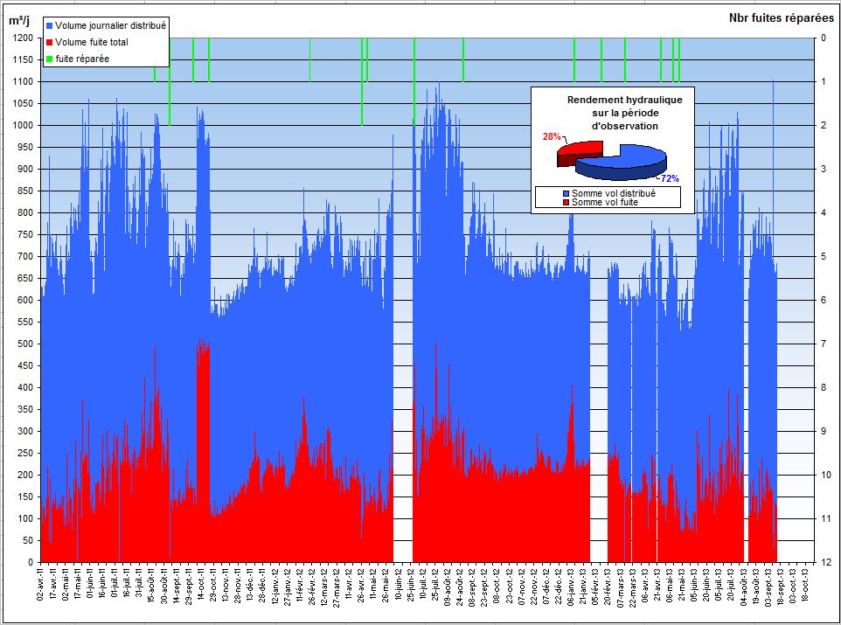Click the 'Somme vol fuite' pie legend entry
Image resolution: width=841 pixels, height=625 pixels.
[604, 202]
